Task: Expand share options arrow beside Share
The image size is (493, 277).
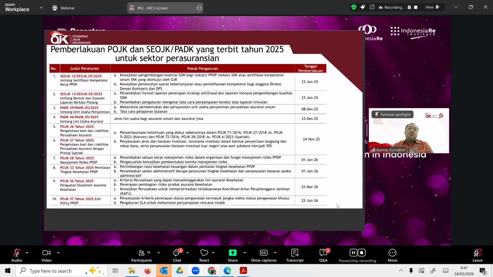Action: tap(245, 253)
